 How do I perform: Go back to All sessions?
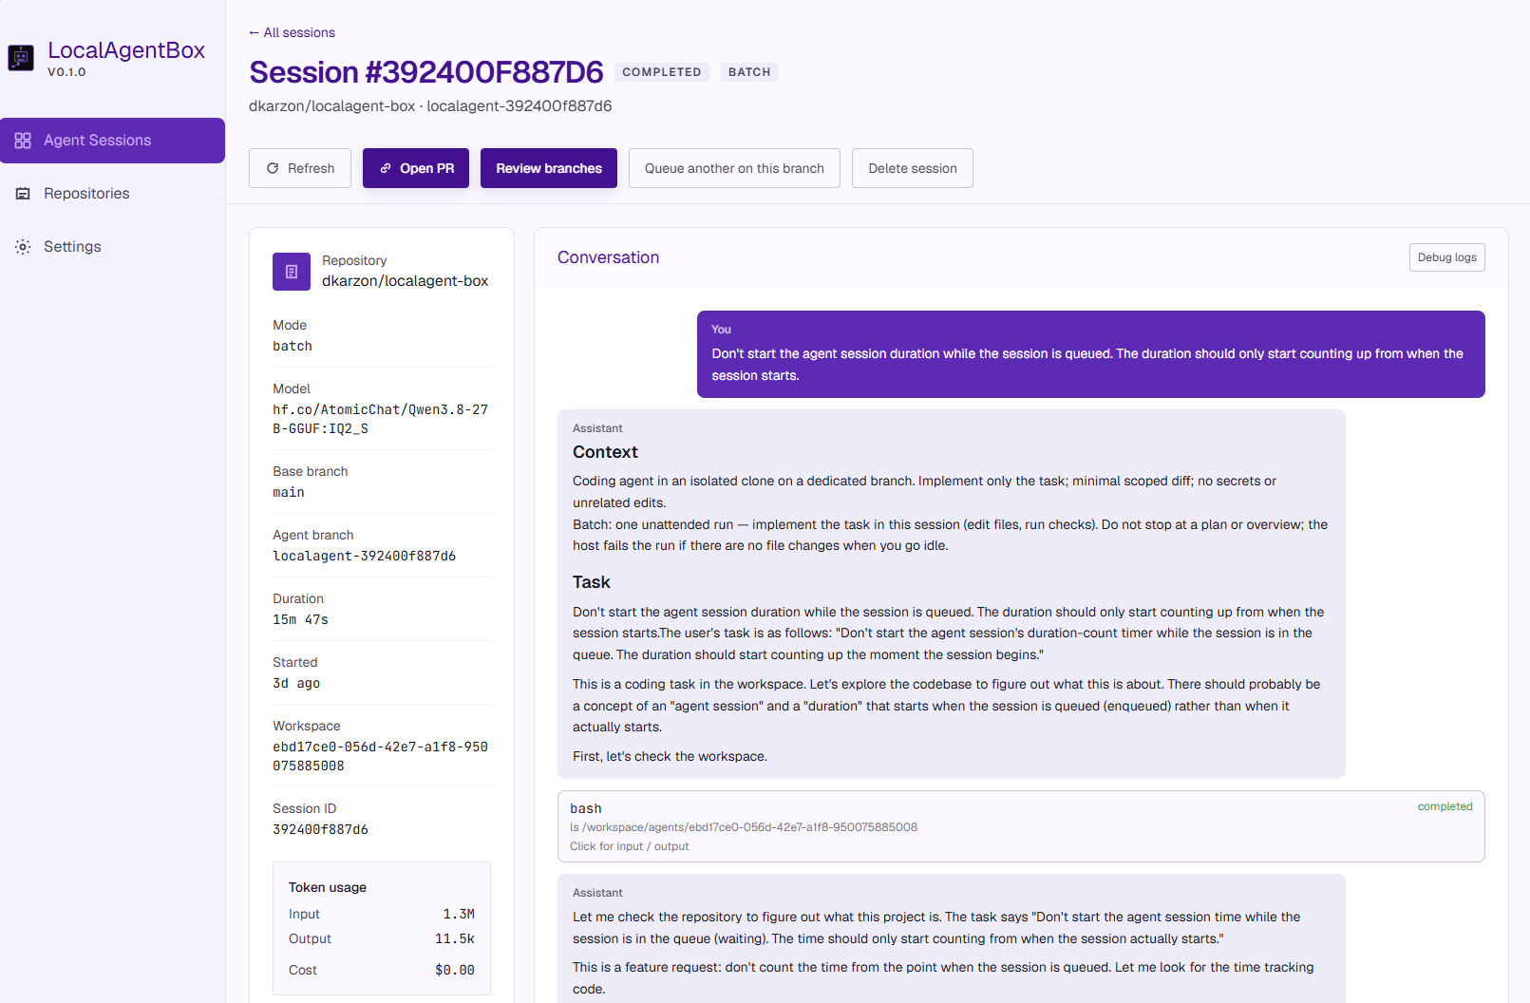click(292, 32)
